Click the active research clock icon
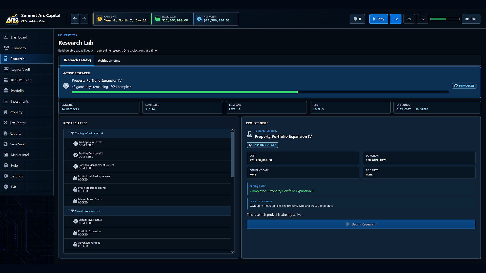This screenshot has width=486, height=273. tap(66, 86)
